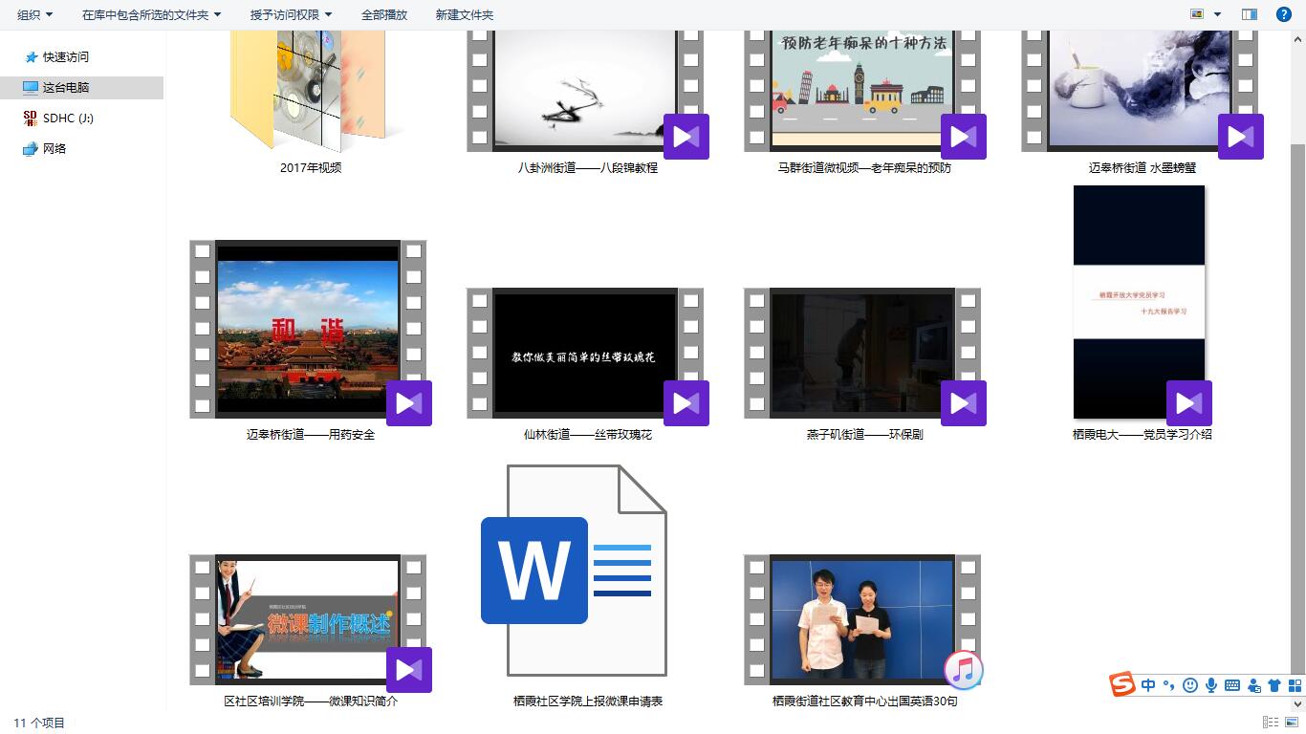Click the blue Help question mark icon
Screen dimensions: 1306x734
1284,14
